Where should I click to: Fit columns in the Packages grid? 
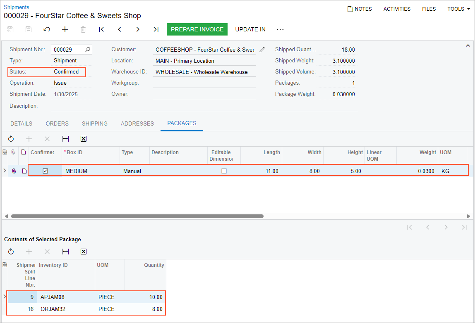click(65, 139)
